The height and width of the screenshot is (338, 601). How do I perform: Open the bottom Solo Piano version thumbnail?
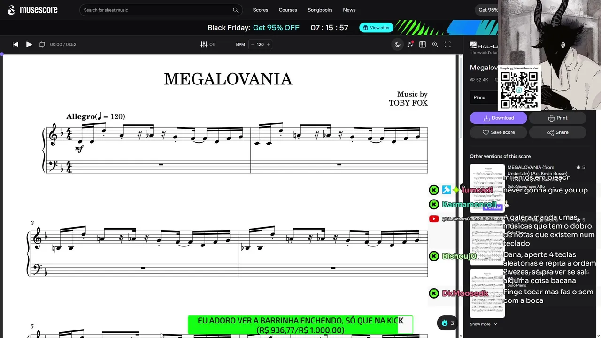[487, 293]
